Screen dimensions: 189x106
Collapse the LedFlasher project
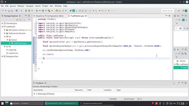coord(2,27)
